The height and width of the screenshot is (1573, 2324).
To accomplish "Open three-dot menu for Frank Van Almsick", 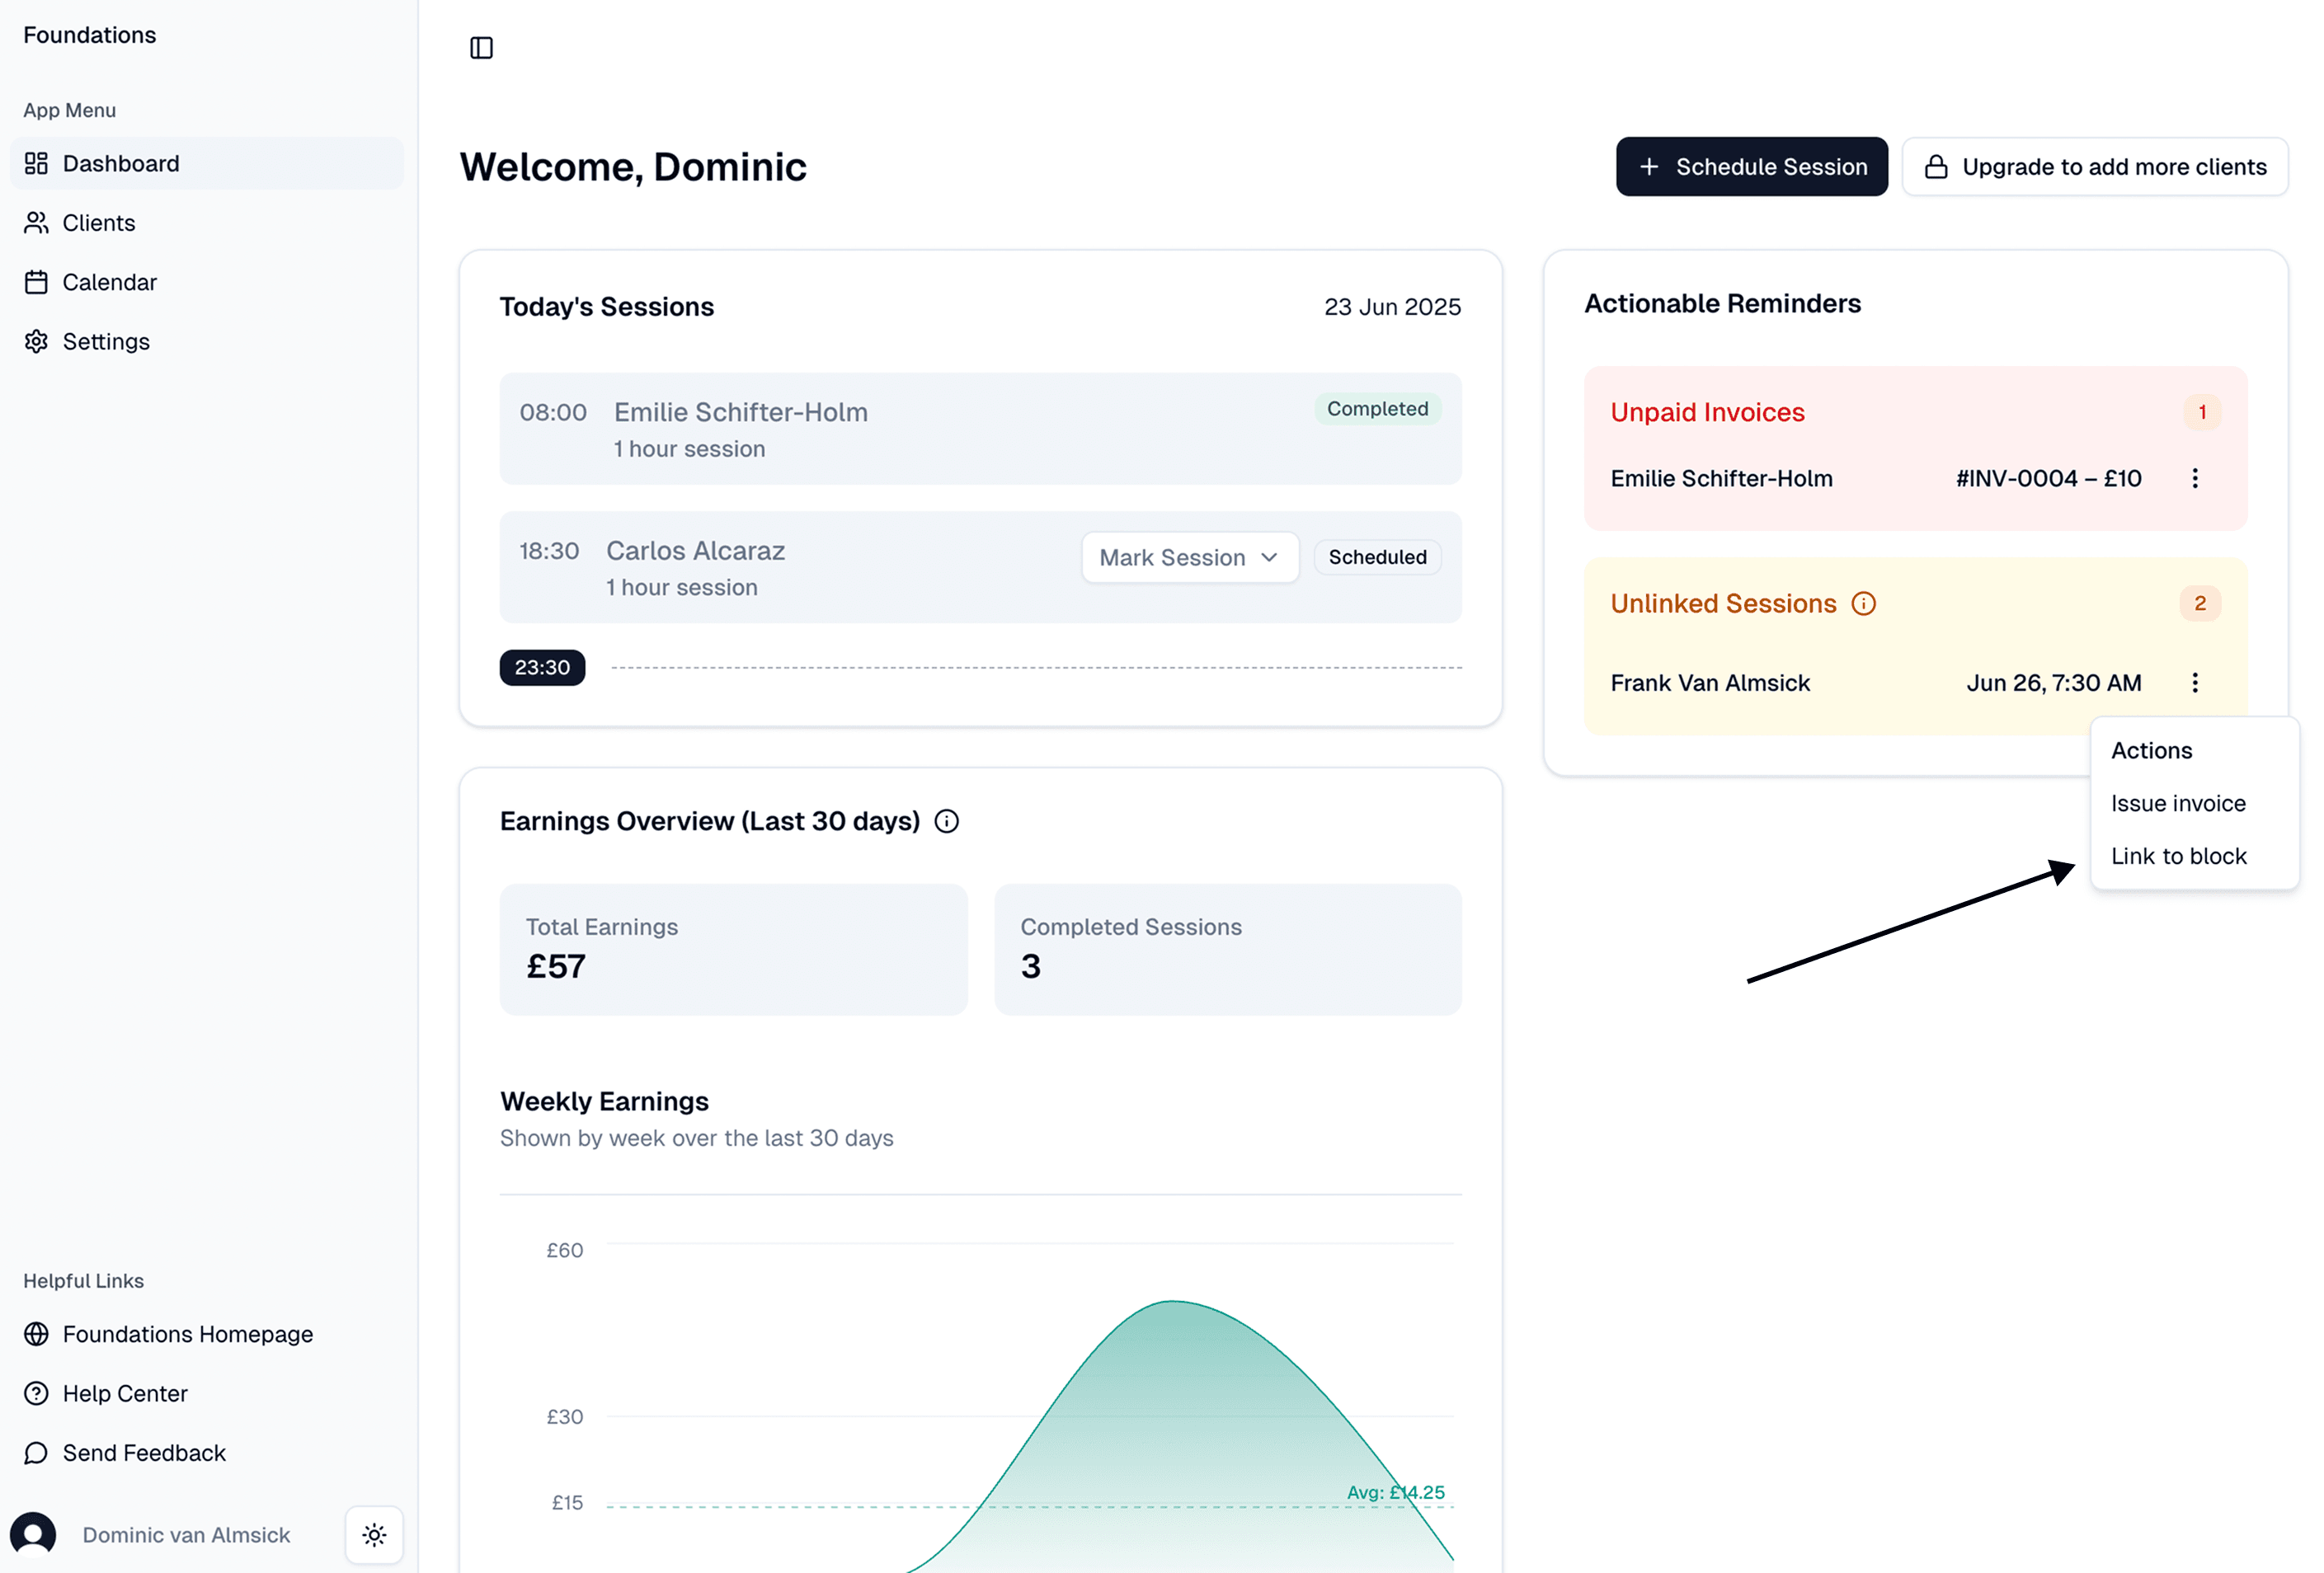I will [x=2194, y=683].
